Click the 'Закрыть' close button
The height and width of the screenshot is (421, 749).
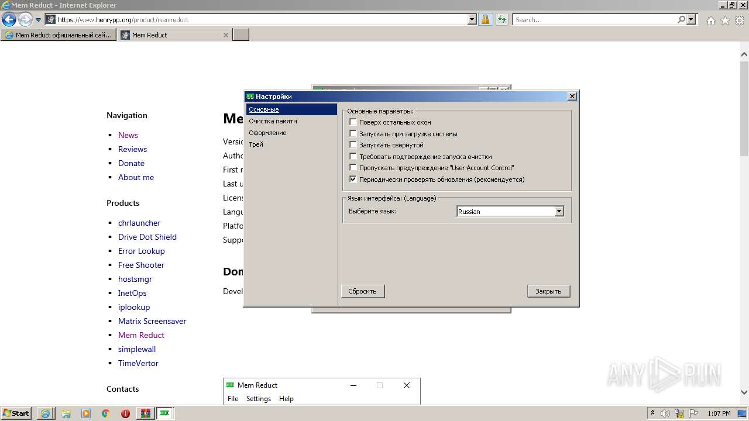(548, 291)
